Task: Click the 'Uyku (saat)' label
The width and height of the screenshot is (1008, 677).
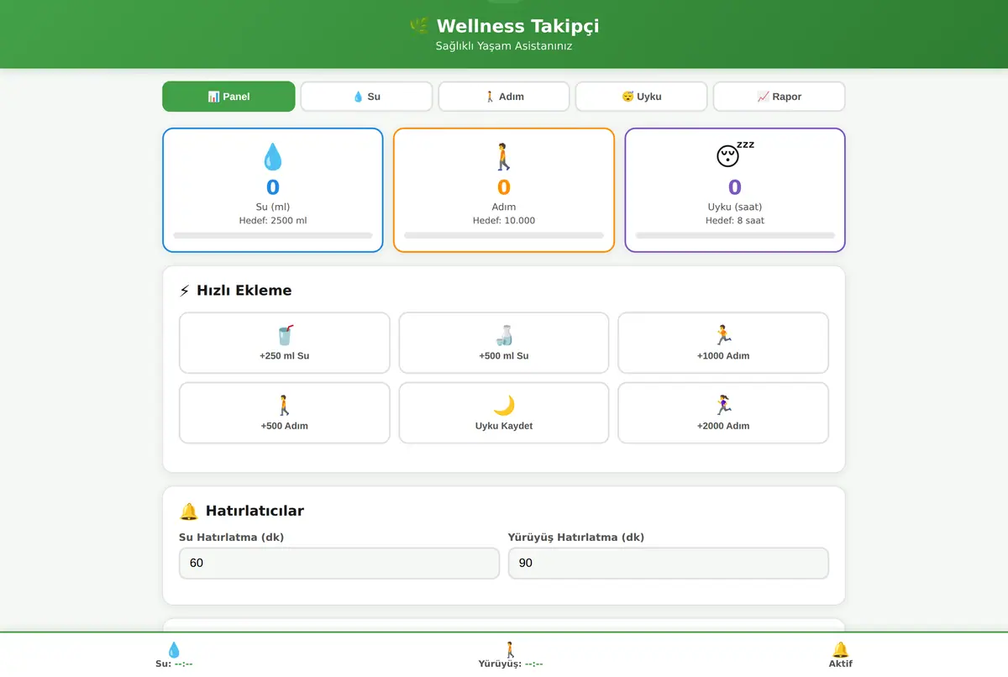Action: (735, 207)
